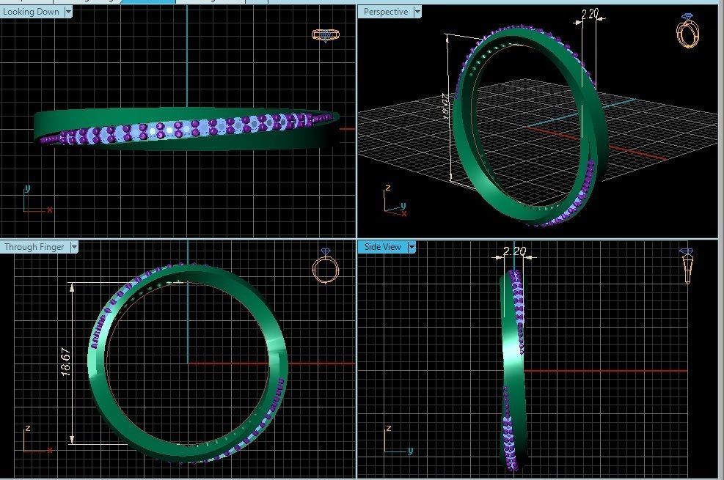Open the Perspective viewport dropdown arrow
724x480 pixels.
pos(417,12)
